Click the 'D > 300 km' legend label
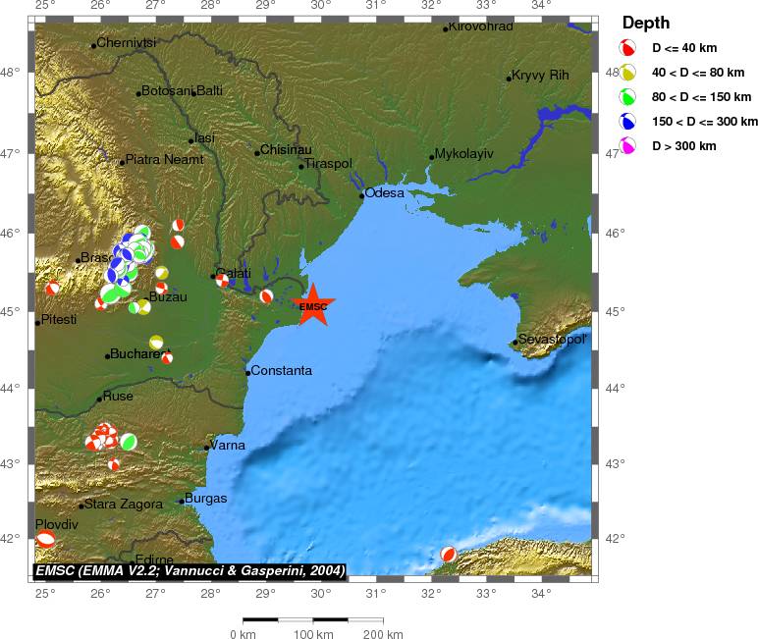 click(x=683, y=146)
